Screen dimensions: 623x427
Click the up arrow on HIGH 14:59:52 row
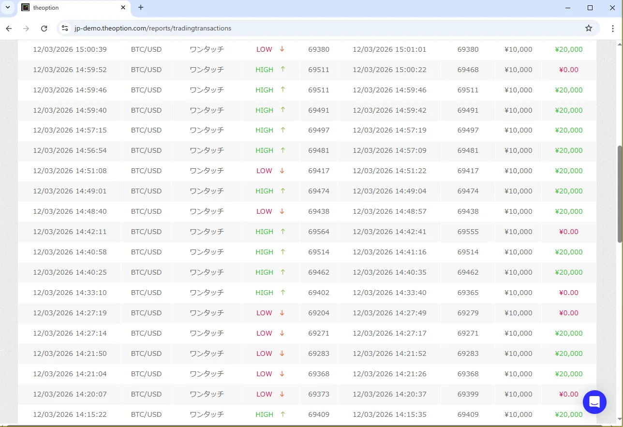pyautogui.click(x=283, y=69)
